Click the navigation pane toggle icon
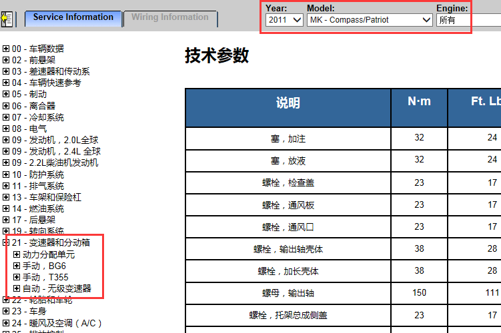 [x=7, y=19]
